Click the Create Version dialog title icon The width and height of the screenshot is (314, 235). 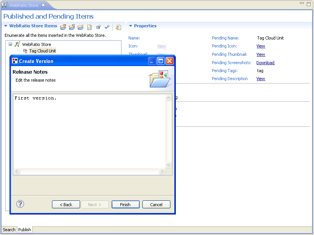(15, 61)
